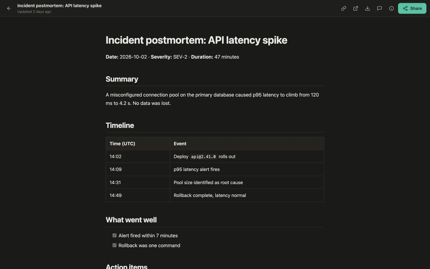Click the date '2026-10-02' text
Screen dimensions: 430x269
[133, 57]
